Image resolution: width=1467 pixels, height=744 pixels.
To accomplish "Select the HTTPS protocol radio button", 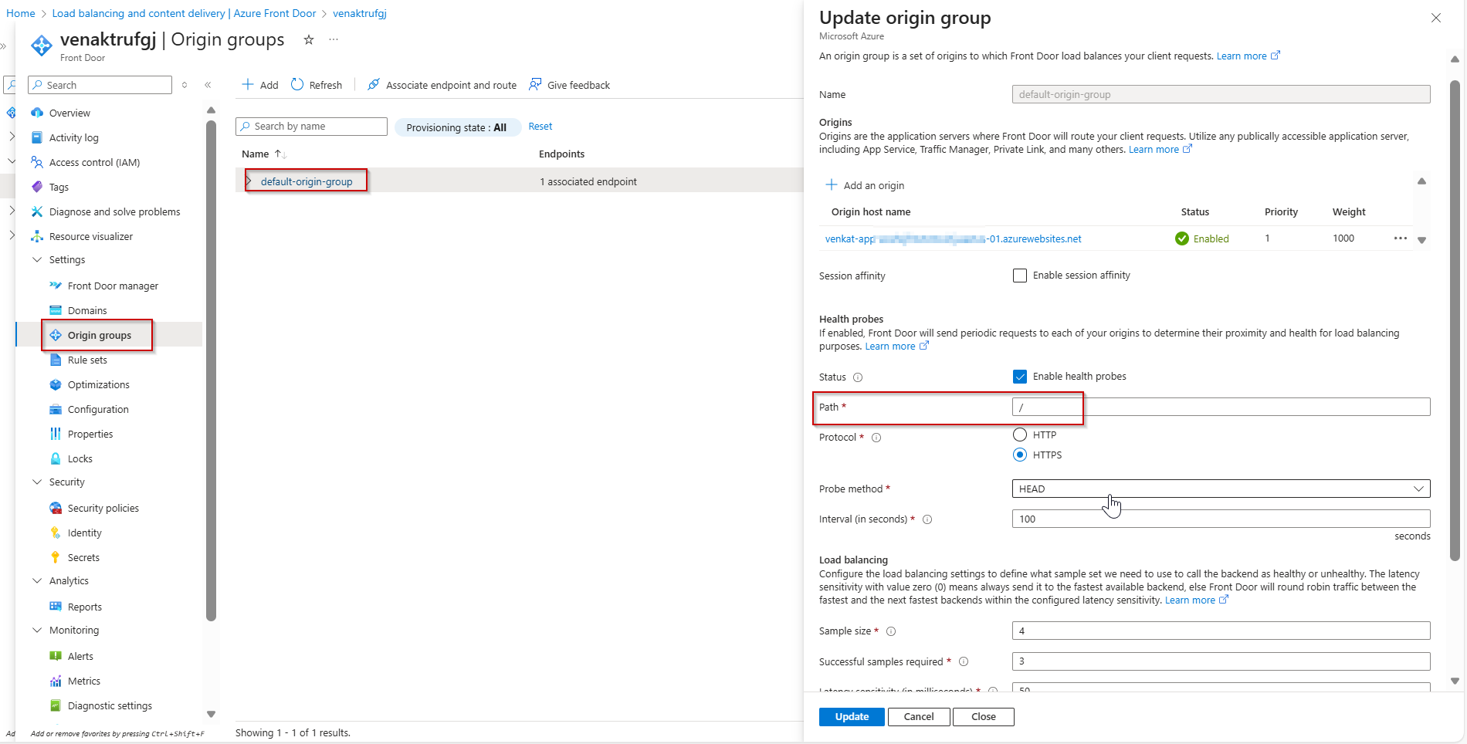I will [1020, 455].
